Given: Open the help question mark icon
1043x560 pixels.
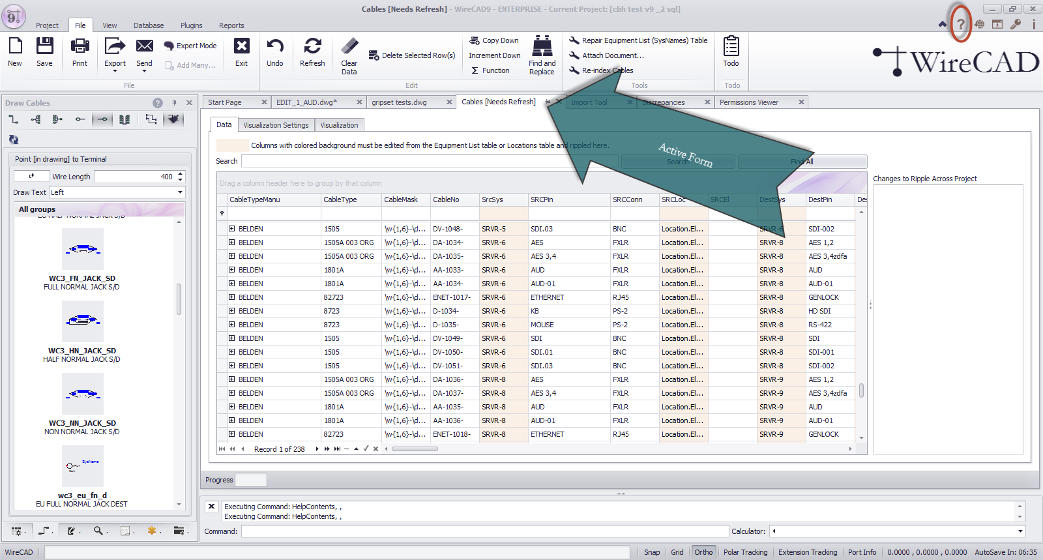Looking at the screenshot, I should click(960, 24).
